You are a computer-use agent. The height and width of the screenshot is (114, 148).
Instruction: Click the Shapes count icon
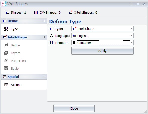click(7, 13)
